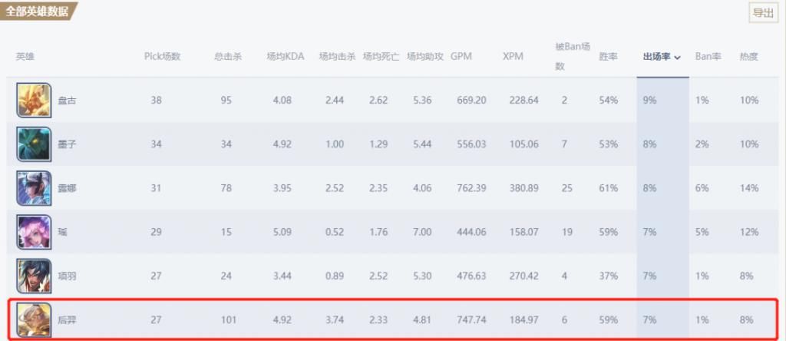
Task: Click the 盘古 hero avatar icon
Action: [34, 101]
